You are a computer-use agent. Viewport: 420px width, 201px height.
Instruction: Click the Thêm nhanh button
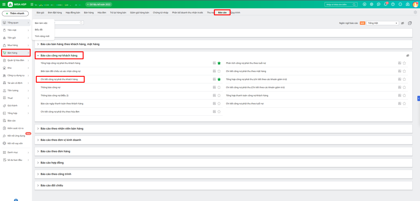point(15,13)
